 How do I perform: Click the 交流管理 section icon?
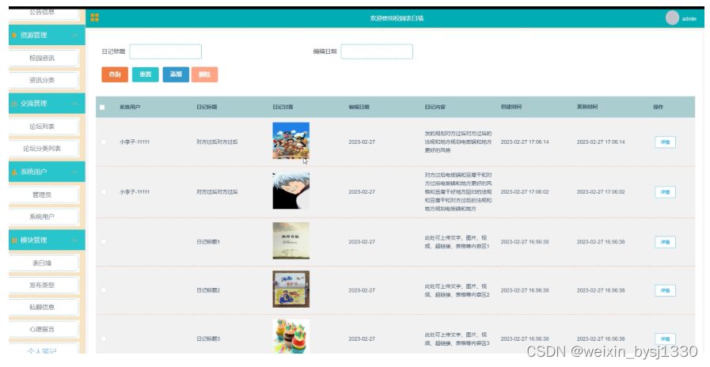14,104
